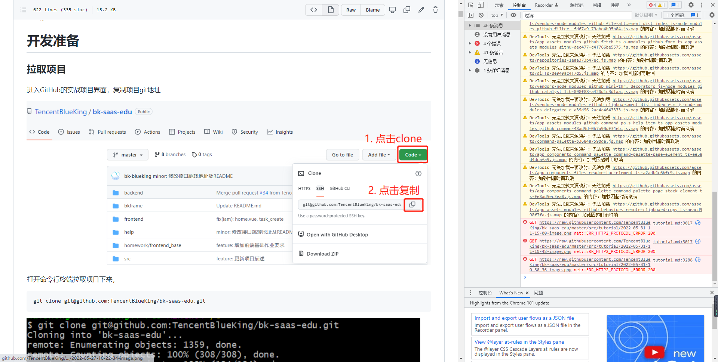Copy raw file contents using copy icon
This screenshot has width=718, height=362.
pos(407,10)
